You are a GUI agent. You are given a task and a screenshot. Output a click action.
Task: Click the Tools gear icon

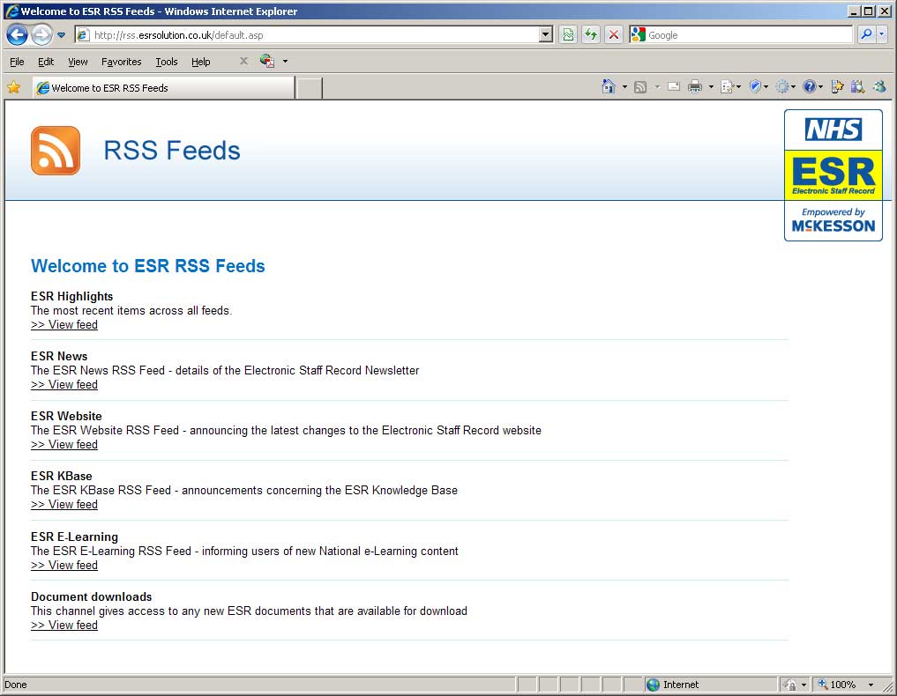coord(782,87)
